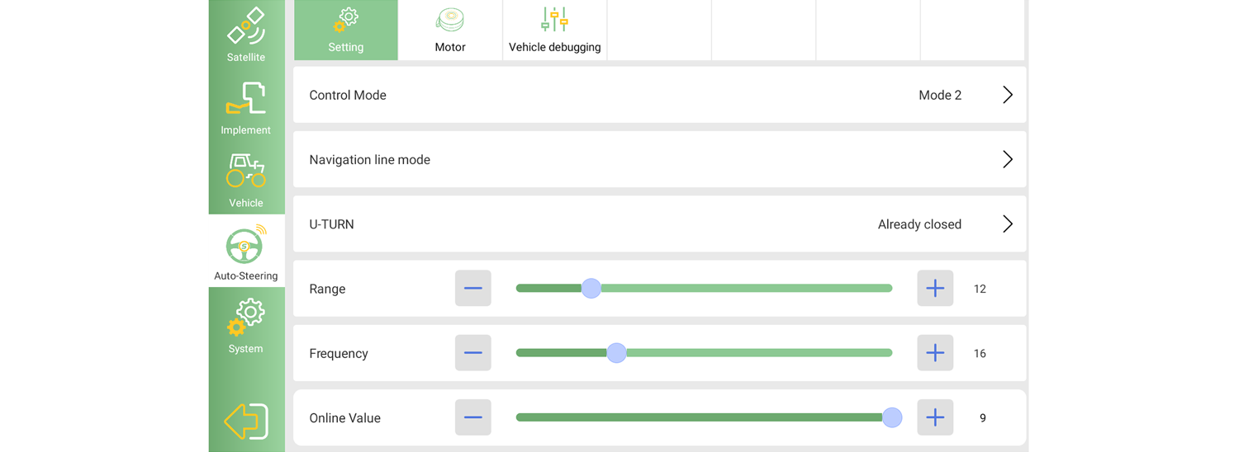Open the Vehicle tractor section
Image resolution: width=1239 pixels, height=452 pixels.
pos(246,180)
